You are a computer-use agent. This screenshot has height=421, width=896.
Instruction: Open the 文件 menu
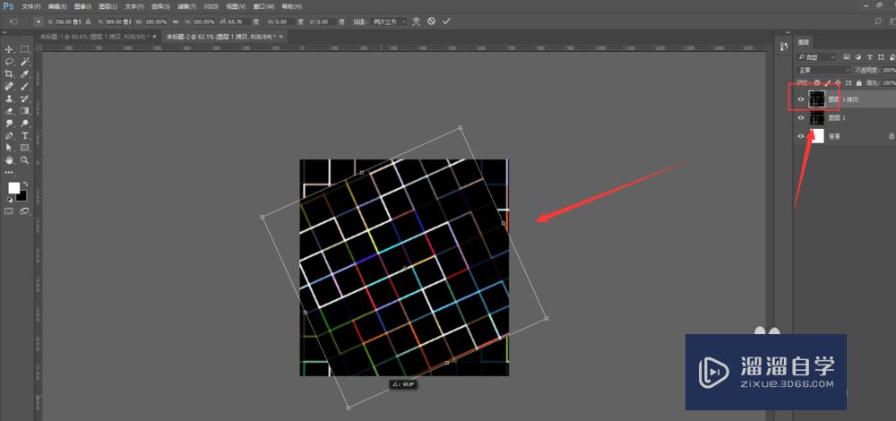pos(31,6)
